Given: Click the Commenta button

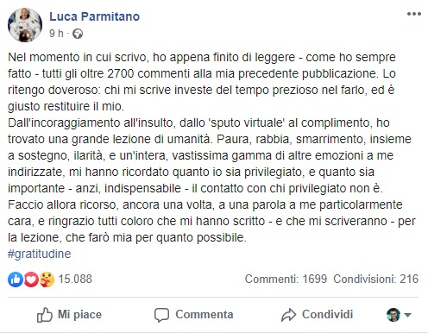Looking at the screenshot, I should (x=193, y=315).
